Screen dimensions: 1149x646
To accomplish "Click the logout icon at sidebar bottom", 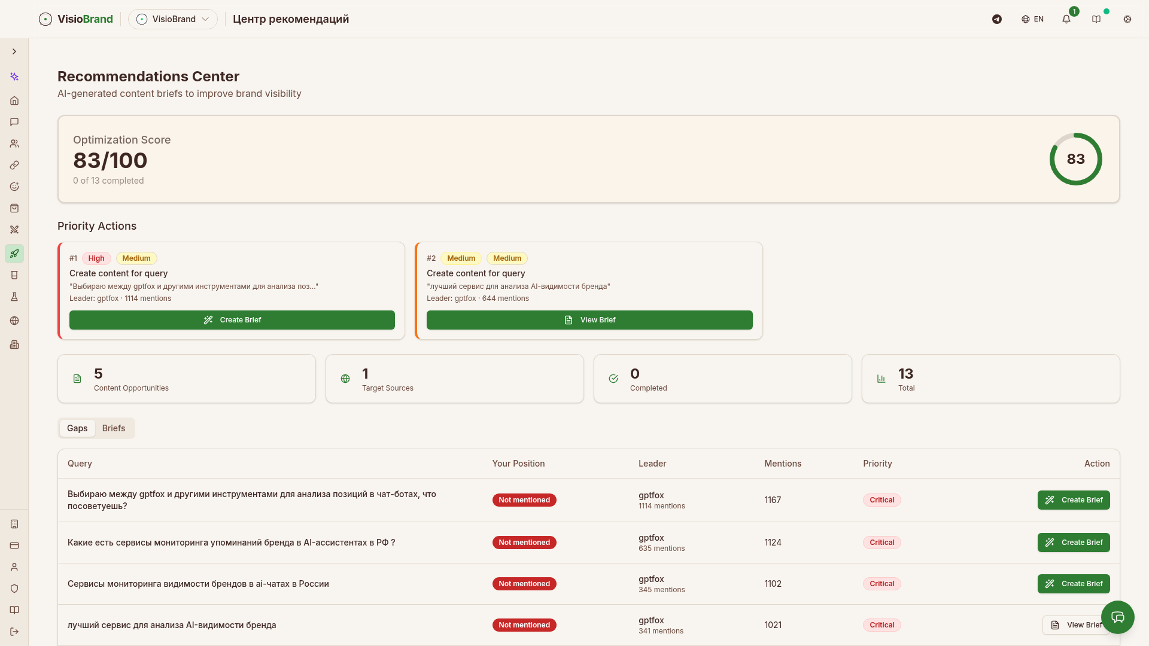I will [x=14, y=632].
